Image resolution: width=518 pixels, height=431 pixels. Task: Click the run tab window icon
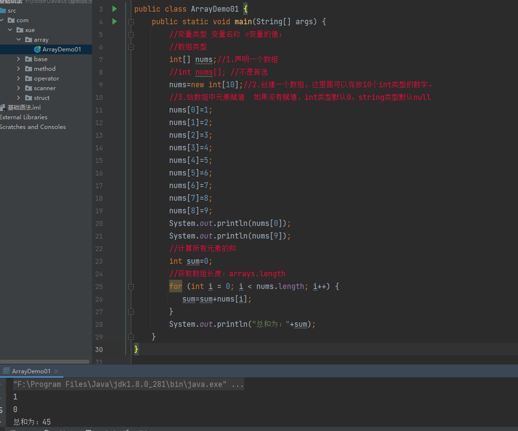click(x=6, y=371)
